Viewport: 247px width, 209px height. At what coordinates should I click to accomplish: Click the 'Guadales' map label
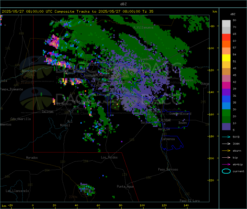(x=147, y=59)
